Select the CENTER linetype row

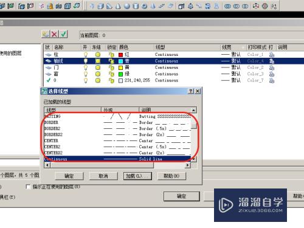pos(117,140)
